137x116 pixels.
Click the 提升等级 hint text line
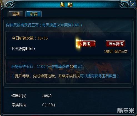pos(65,76)
